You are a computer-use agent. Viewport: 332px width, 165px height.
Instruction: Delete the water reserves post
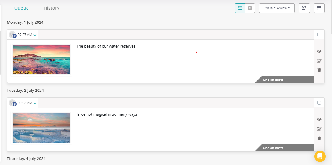click(319, 70)
